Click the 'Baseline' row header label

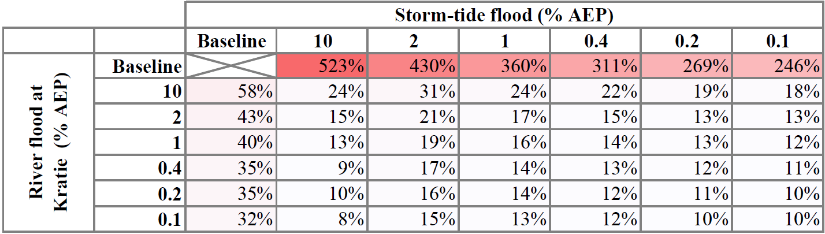point(147,67)
